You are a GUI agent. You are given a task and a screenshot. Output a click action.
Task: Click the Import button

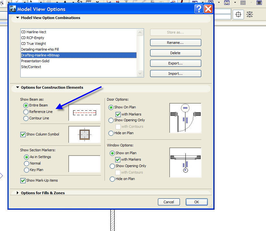[175, 73]
